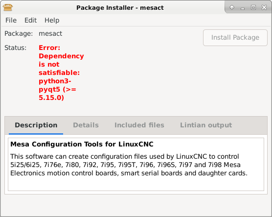Close the Package Installer window
The image size is (272, 217).
click(x=264, y=7)
